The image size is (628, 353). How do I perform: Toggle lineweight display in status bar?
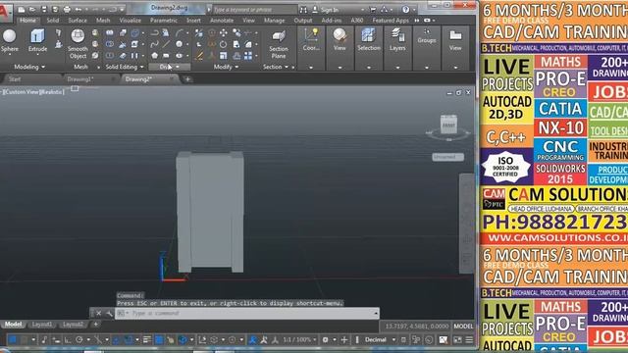pyautogui.click(x=147, y=340)
